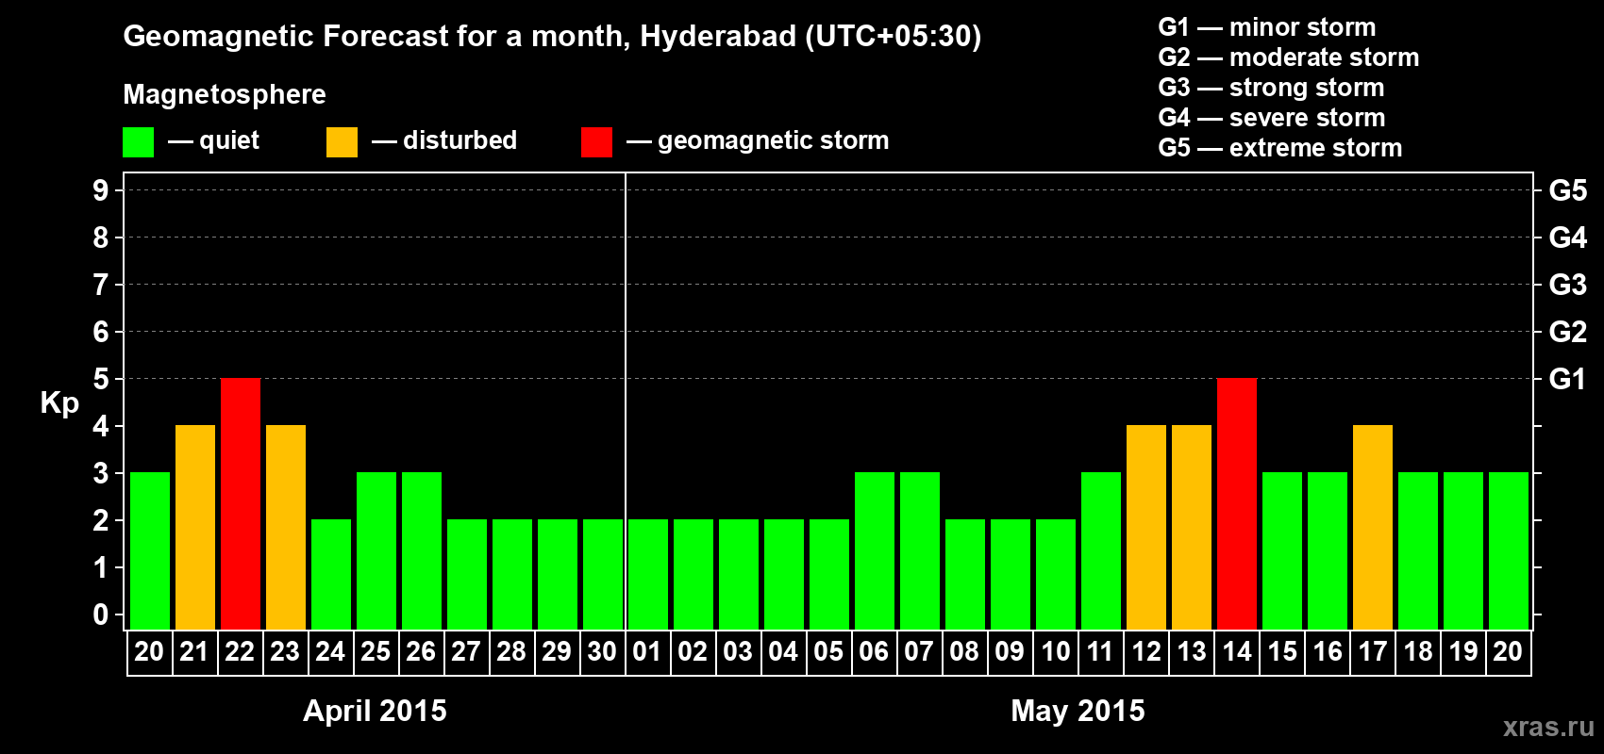Click the Kp value '0' on the left axis
1604x754 pixels.
(101, 615)
